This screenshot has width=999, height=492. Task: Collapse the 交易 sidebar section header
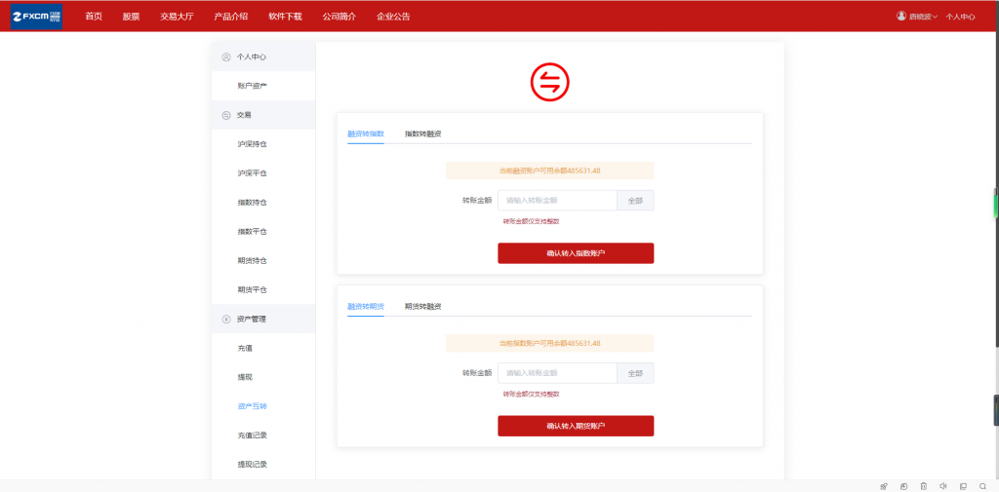click(x=263, y=115)
